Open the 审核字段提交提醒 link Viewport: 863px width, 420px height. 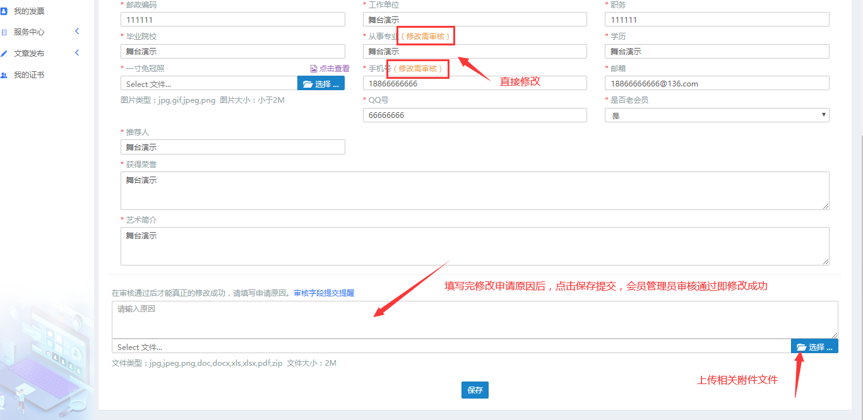(324, 293)
